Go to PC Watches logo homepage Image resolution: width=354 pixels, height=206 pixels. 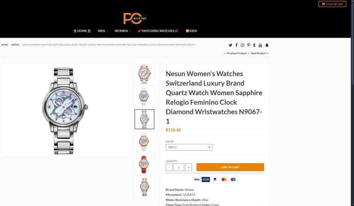pos(135,18)
